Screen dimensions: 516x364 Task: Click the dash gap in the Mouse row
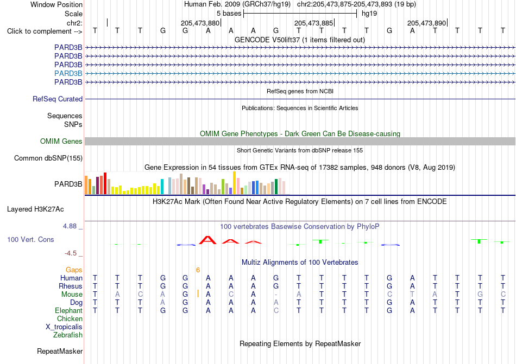(276, 295)
